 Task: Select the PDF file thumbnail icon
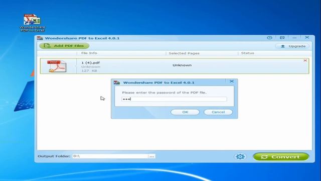coord(57,66)
